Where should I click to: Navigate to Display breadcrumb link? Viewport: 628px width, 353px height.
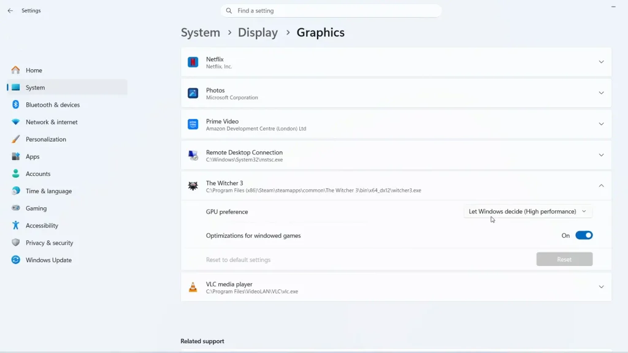coord(258,32)
